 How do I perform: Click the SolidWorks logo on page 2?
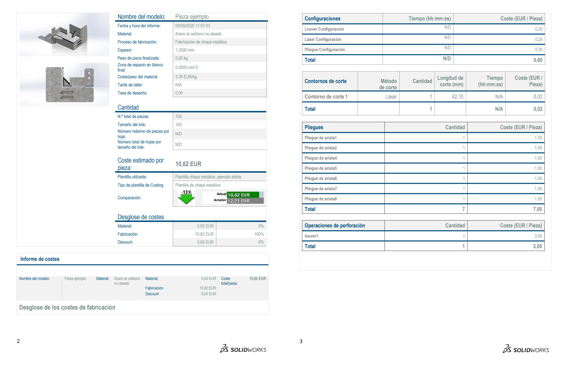[x=243, y=349]
